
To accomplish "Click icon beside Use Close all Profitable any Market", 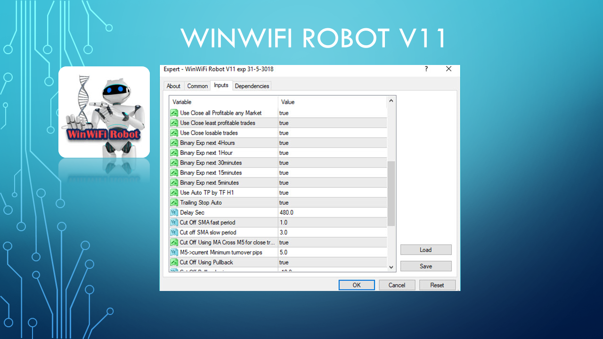I will pos(174,113).
